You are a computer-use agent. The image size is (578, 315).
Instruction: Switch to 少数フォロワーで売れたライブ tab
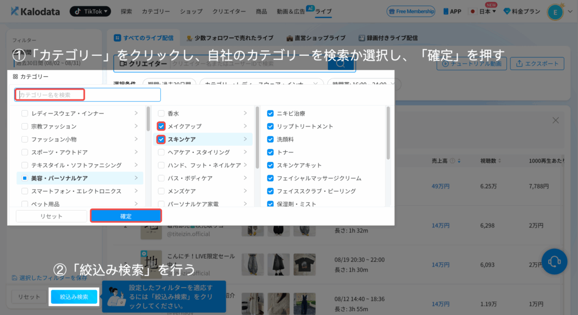click(x=230, y=38)
